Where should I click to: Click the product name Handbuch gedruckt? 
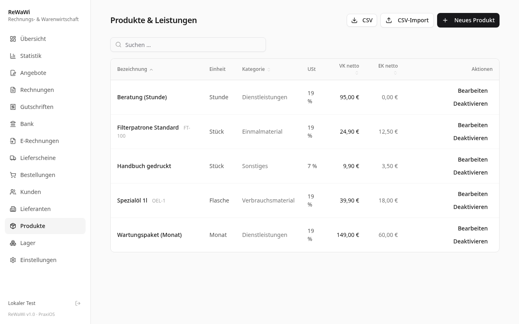[x=144, y=166]
